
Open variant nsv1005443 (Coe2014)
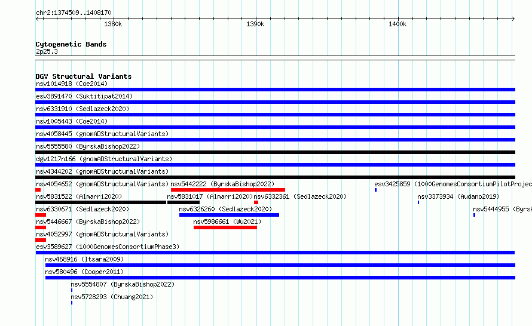72,121
